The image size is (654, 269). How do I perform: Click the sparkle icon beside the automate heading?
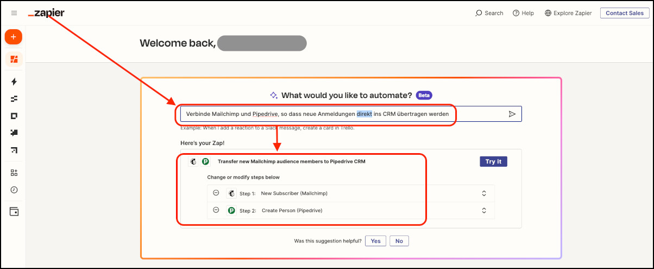click(274, 95)
